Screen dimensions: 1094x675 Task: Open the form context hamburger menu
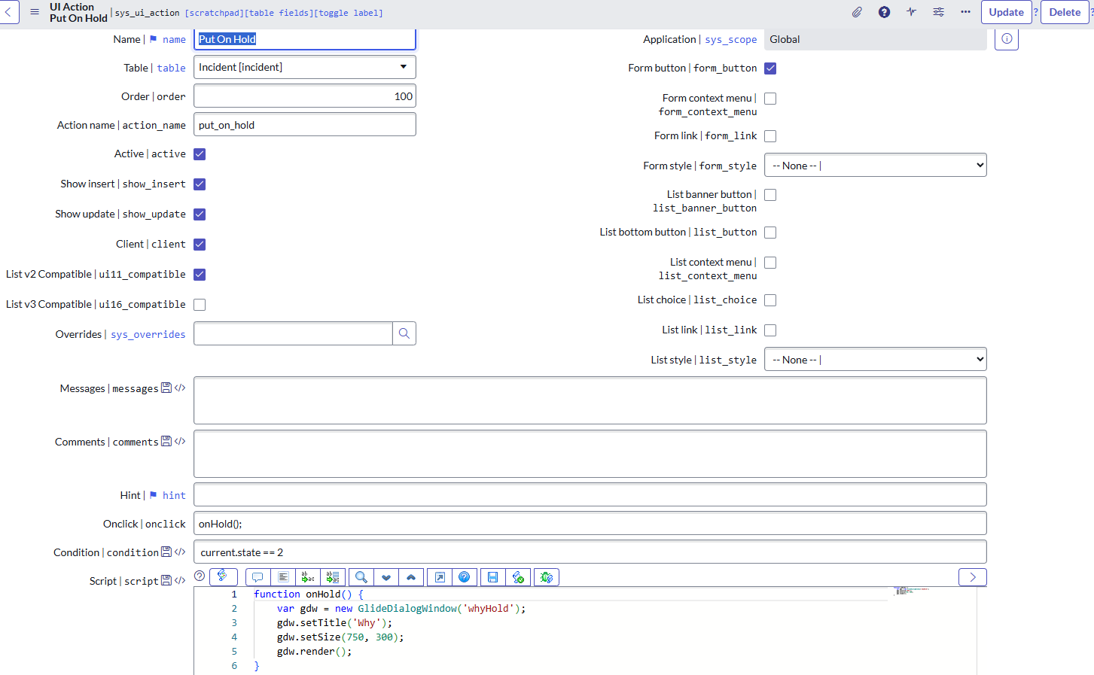pos(34,12)
